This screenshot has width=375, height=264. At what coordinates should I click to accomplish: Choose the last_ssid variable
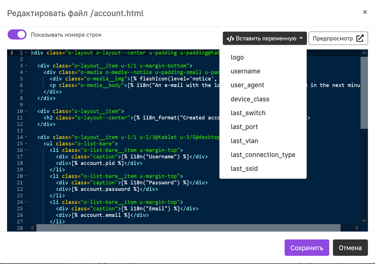coord(244,169)
